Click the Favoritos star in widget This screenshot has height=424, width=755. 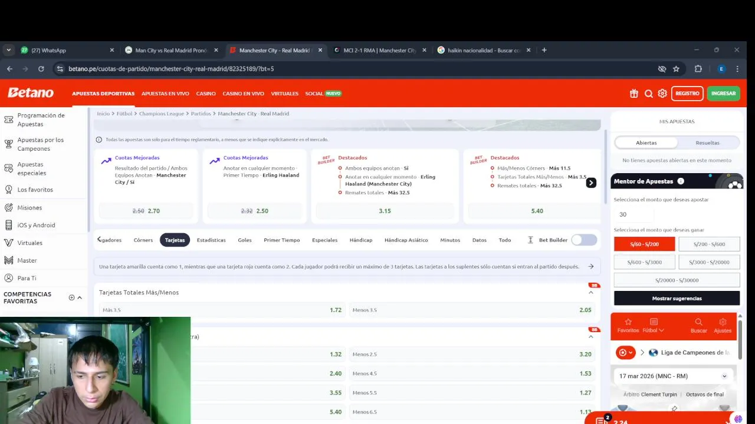tap(628, 322)
